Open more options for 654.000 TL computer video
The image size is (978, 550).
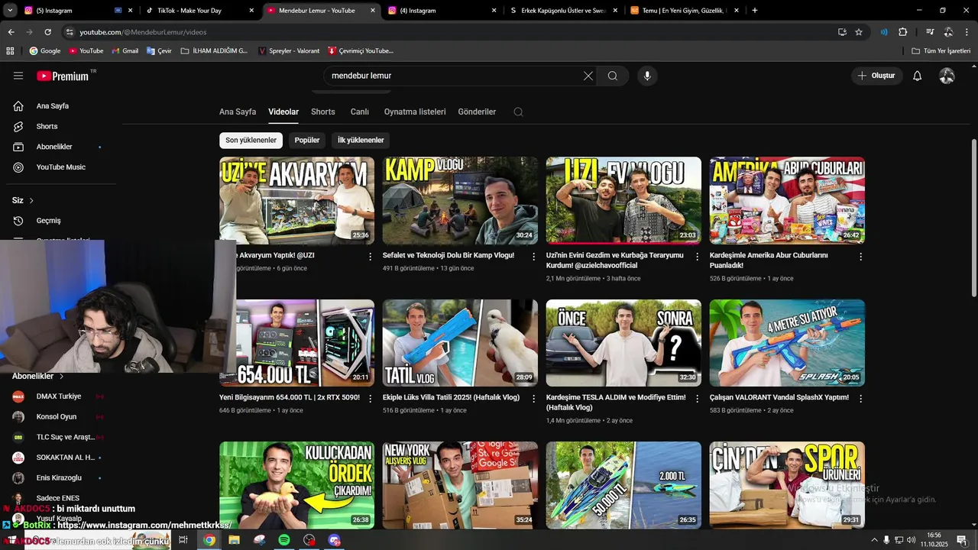click(x=371, y=399)
